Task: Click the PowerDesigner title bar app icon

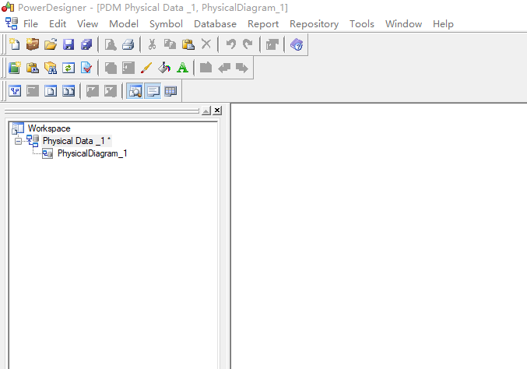Action: tap(8, 7)
